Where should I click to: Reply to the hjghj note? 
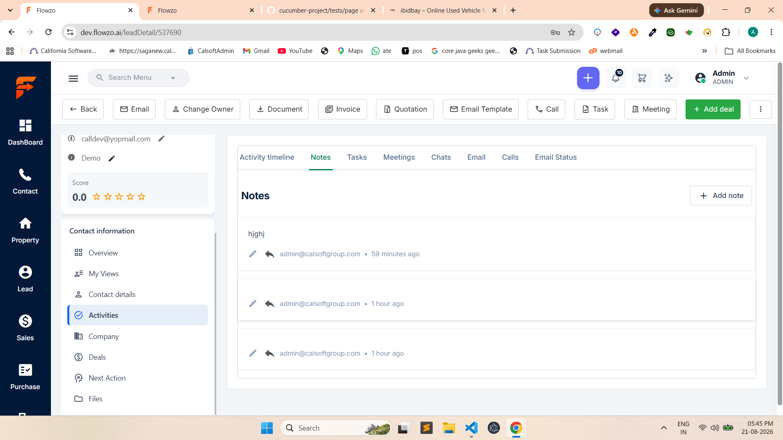270,254
